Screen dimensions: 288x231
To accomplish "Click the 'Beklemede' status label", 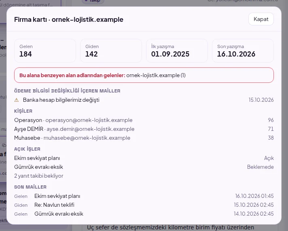I will coord(260,167).
